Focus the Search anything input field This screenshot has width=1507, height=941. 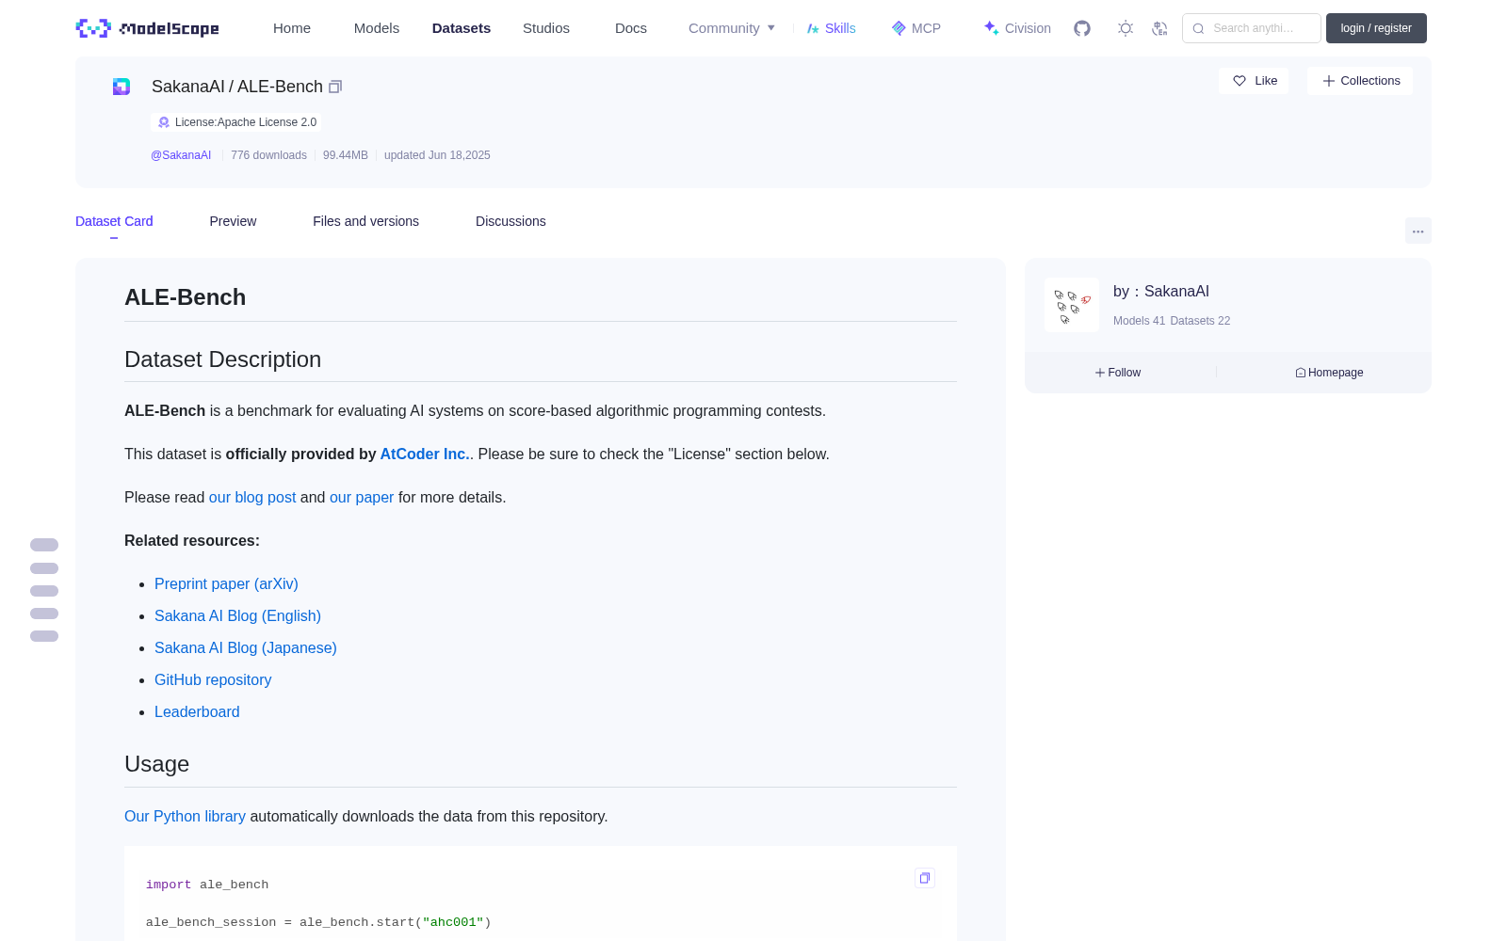click(1252, 28)
